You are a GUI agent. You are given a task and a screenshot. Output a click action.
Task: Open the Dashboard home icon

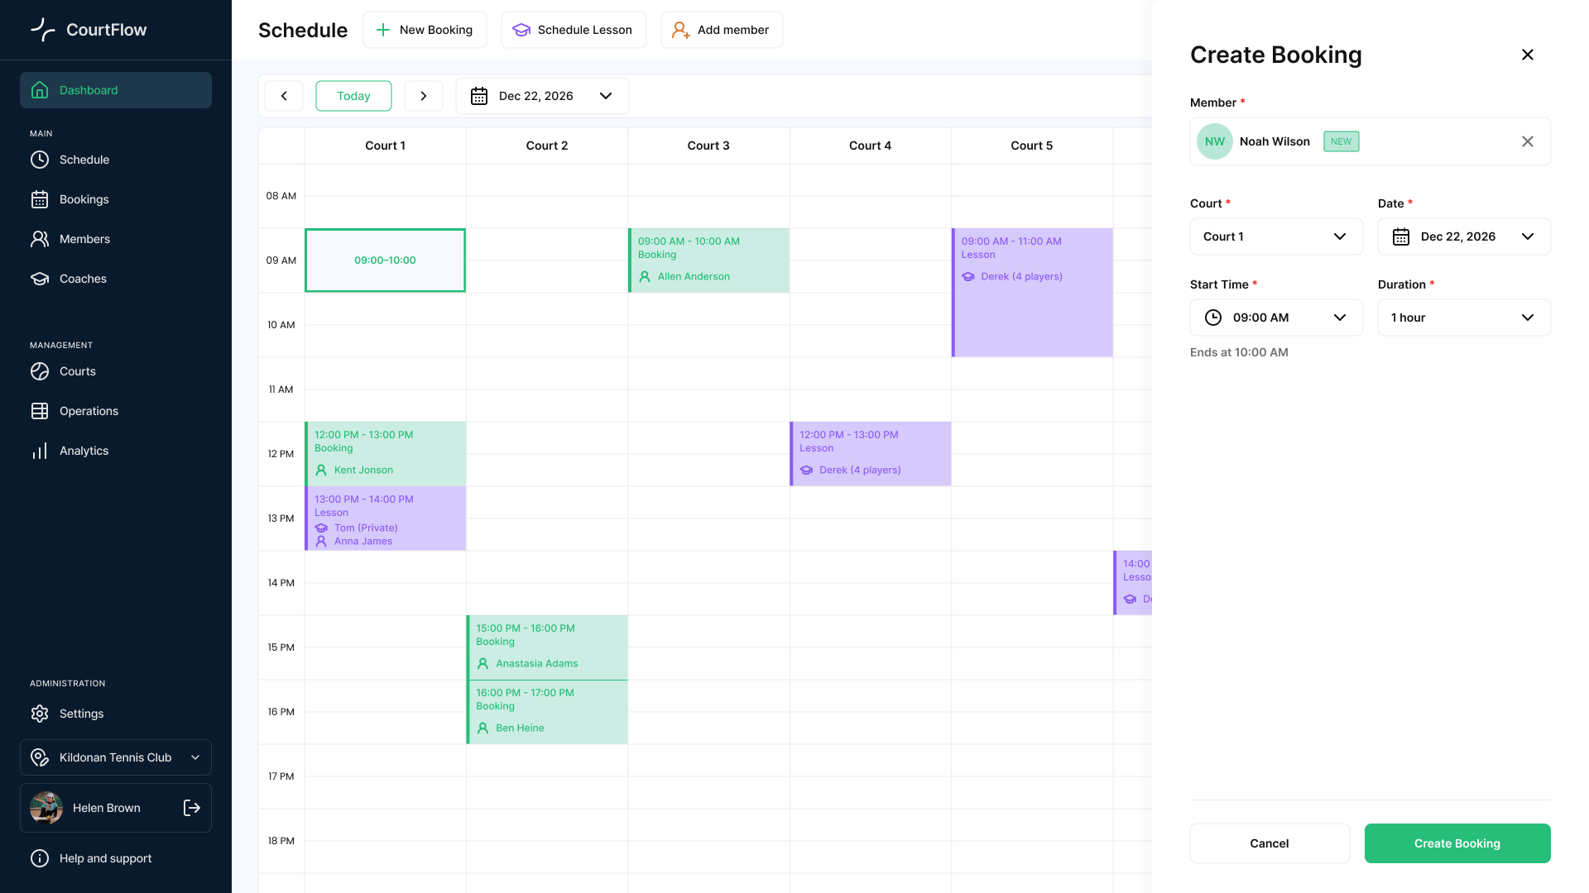point(40,90)
